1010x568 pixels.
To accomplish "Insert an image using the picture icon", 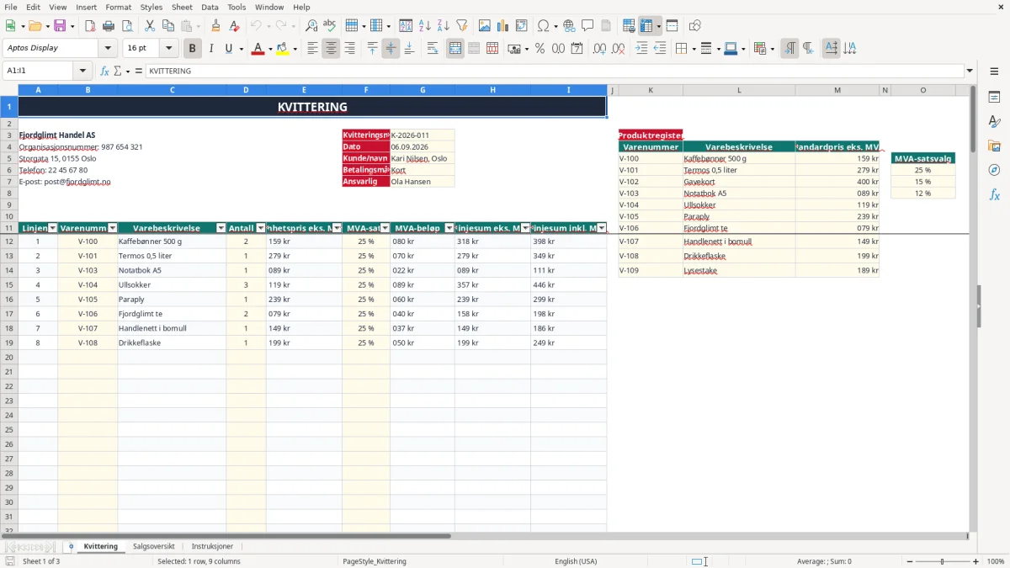I will pyautogui.click(x=485, y=26).
